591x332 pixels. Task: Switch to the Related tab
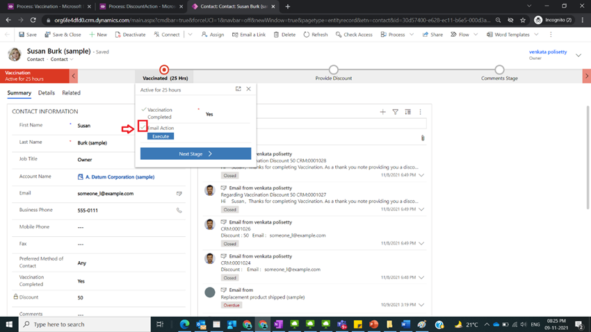point(71,92)
